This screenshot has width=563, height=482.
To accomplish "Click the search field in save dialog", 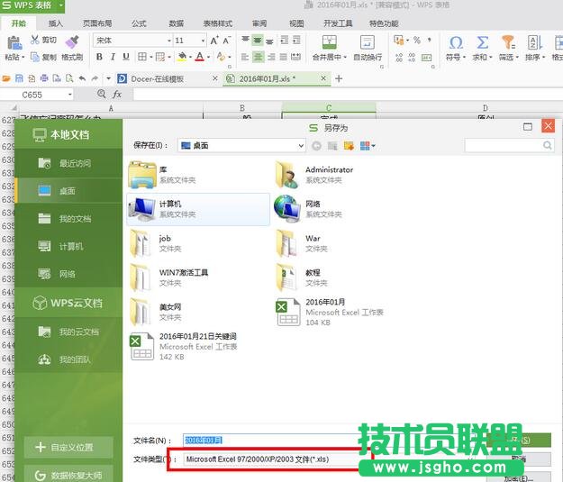I will [x=504, y=145].
